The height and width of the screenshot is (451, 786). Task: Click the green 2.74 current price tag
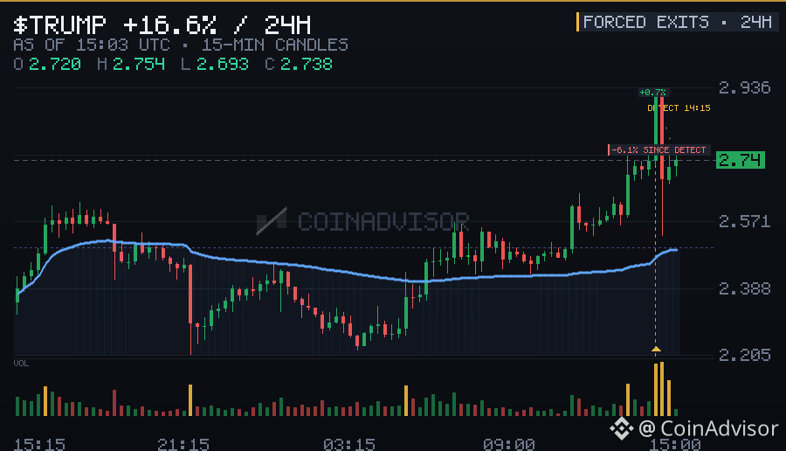pyautogui.click(x=741, y=160)
